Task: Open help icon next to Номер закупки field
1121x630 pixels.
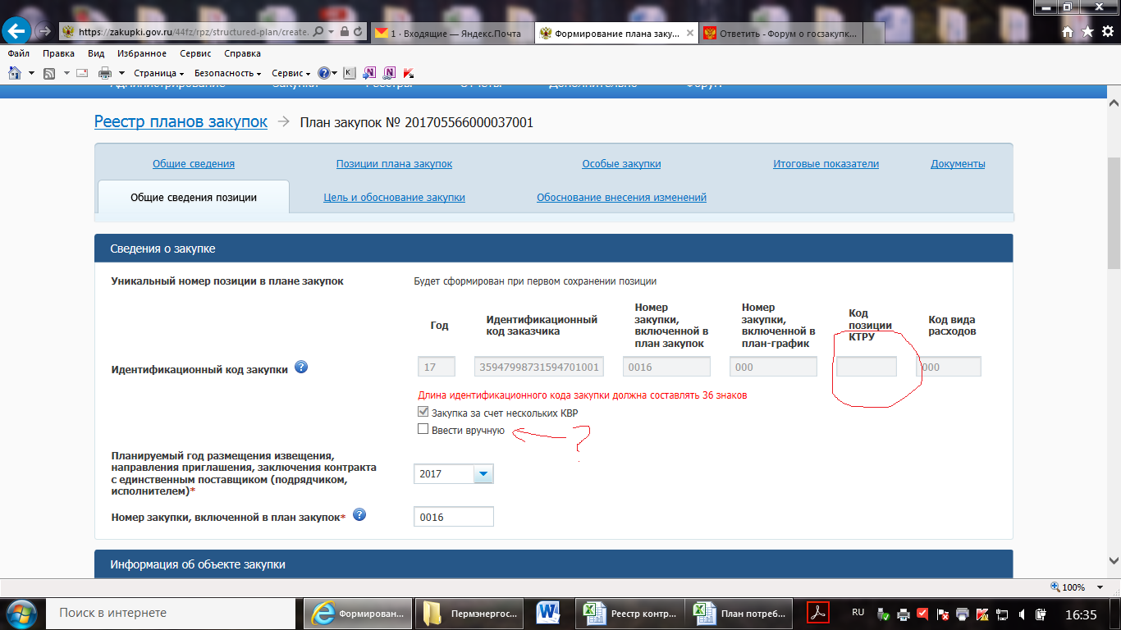Action: pos(359,515)
